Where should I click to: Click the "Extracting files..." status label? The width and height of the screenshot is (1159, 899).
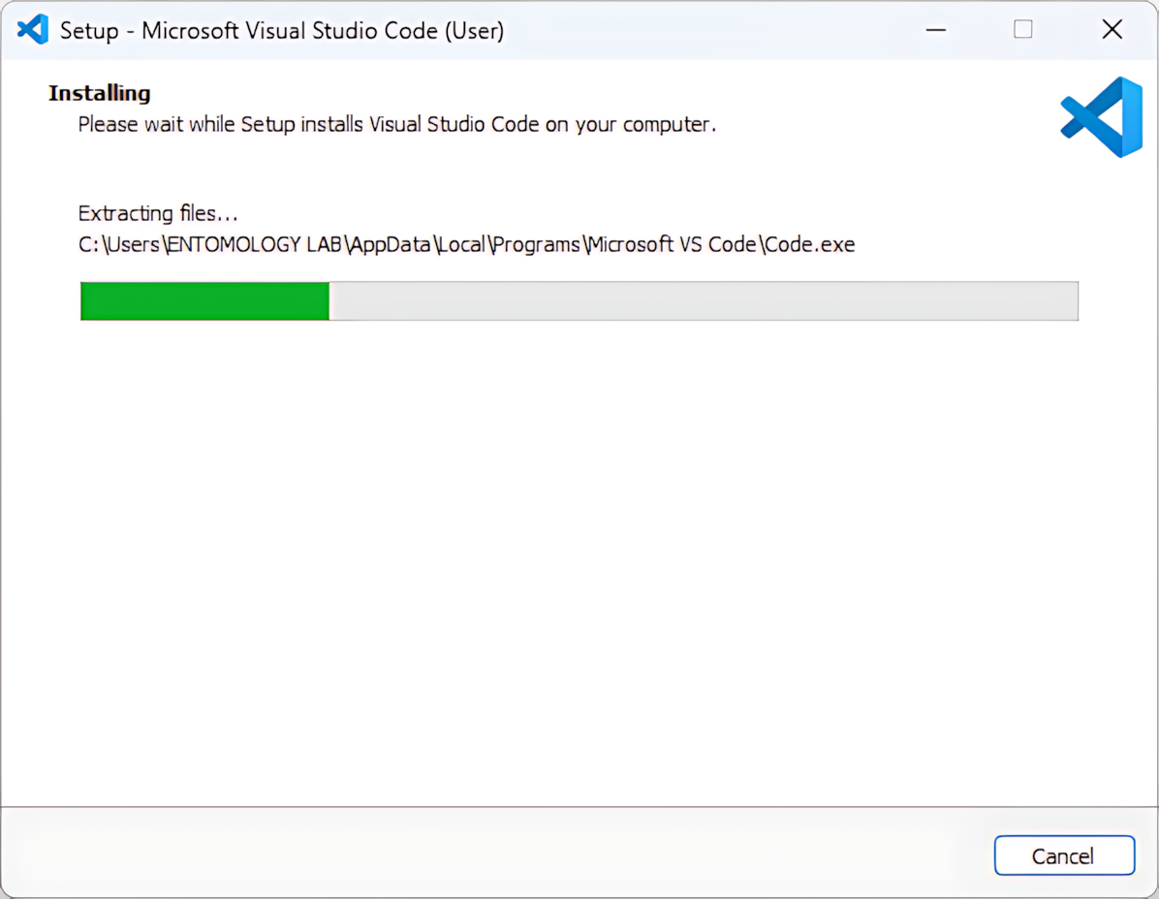click(158, 213)
